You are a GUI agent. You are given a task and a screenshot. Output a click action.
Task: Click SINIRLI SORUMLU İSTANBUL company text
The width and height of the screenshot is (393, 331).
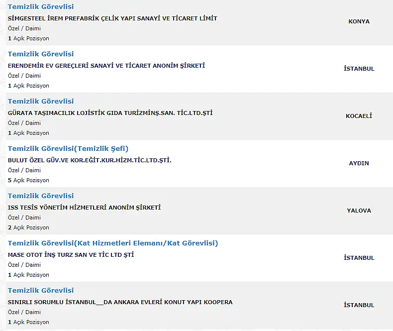tap(120, 302)
